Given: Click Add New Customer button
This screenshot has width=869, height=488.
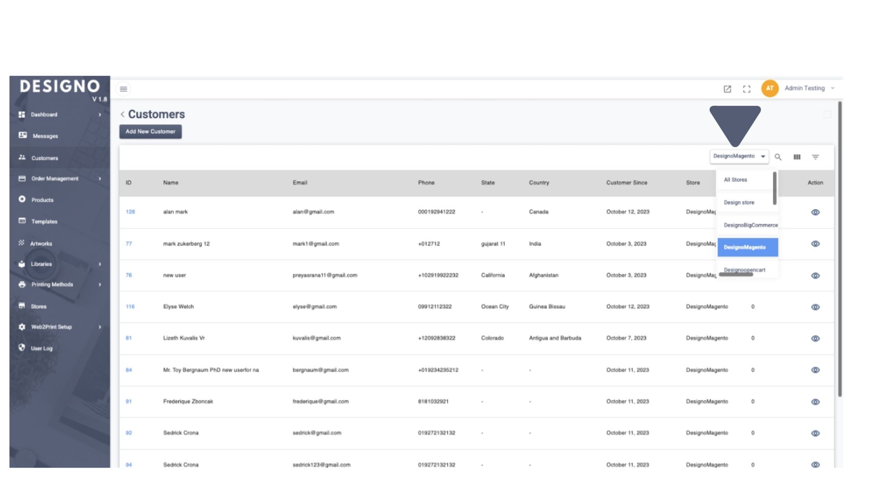Looking at the screenshot, I should 150,131.
